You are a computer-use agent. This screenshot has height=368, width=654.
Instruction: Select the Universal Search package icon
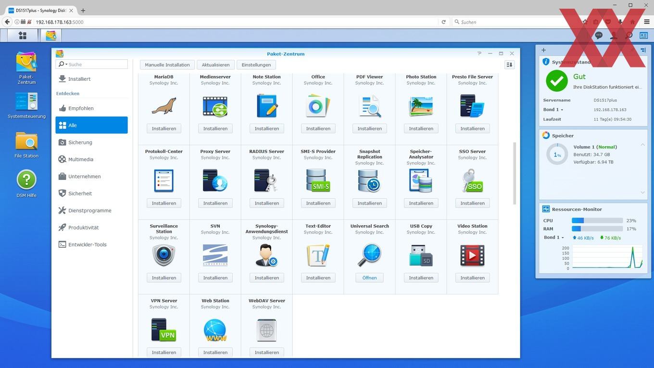[x=369, y=255]
